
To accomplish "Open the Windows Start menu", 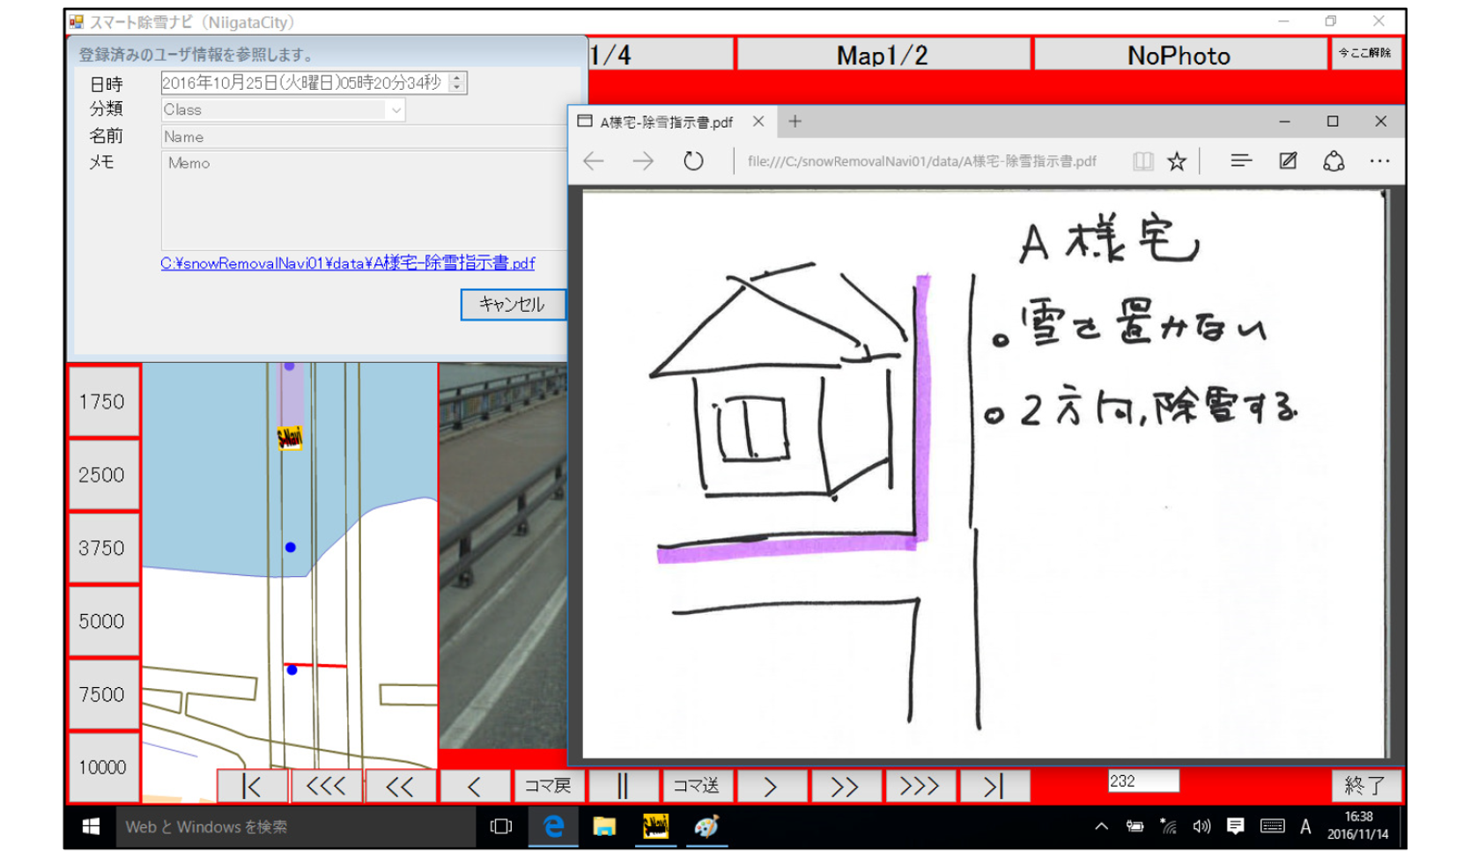I will coord(91,826).
